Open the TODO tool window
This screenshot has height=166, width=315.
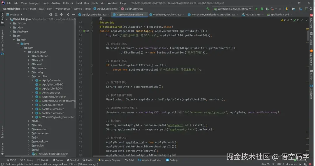pyautogui.click(x=11, y=160)
